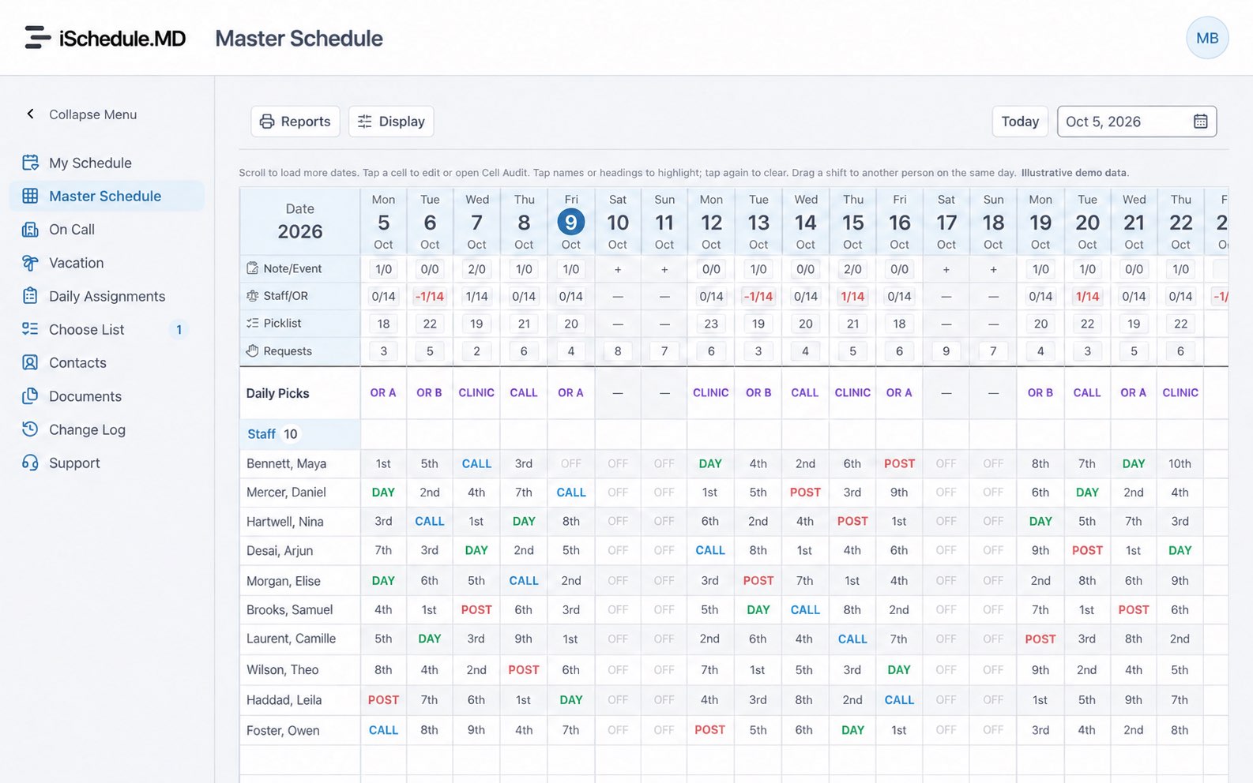Click the Staff/OR row icon
Image resolution: width=1253 pixels, height=783 pixels.
(x=253, y=296)
